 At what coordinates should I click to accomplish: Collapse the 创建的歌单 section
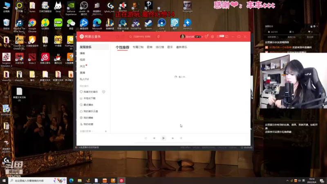coord(86,131)
